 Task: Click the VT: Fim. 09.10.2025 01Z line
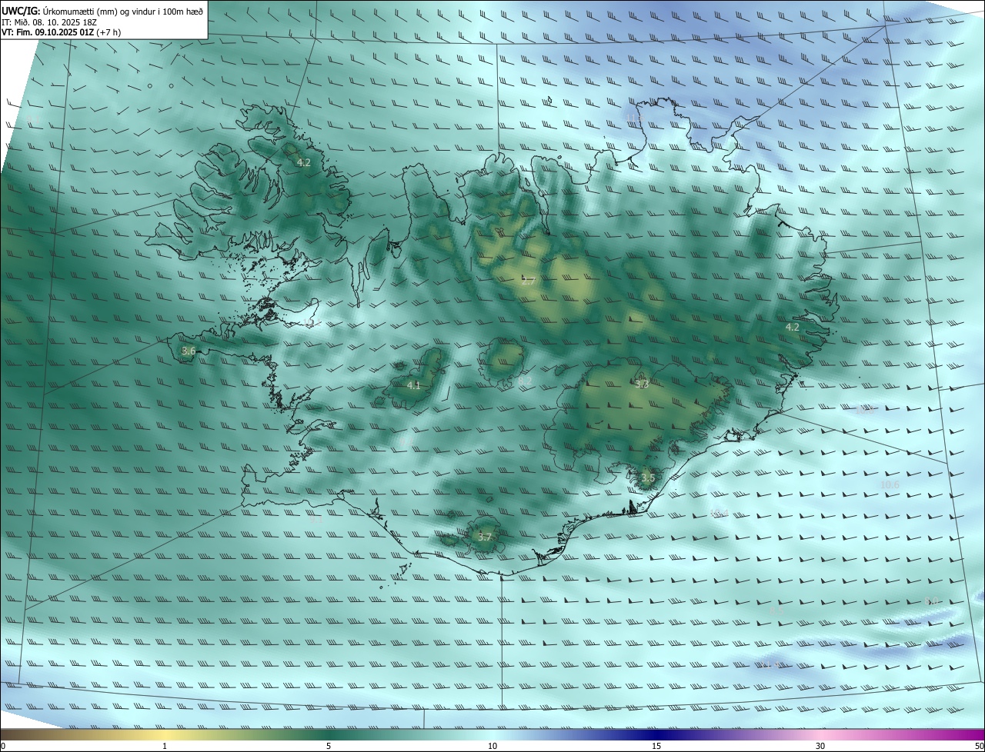pyautogui.click(x=62, y=32)
